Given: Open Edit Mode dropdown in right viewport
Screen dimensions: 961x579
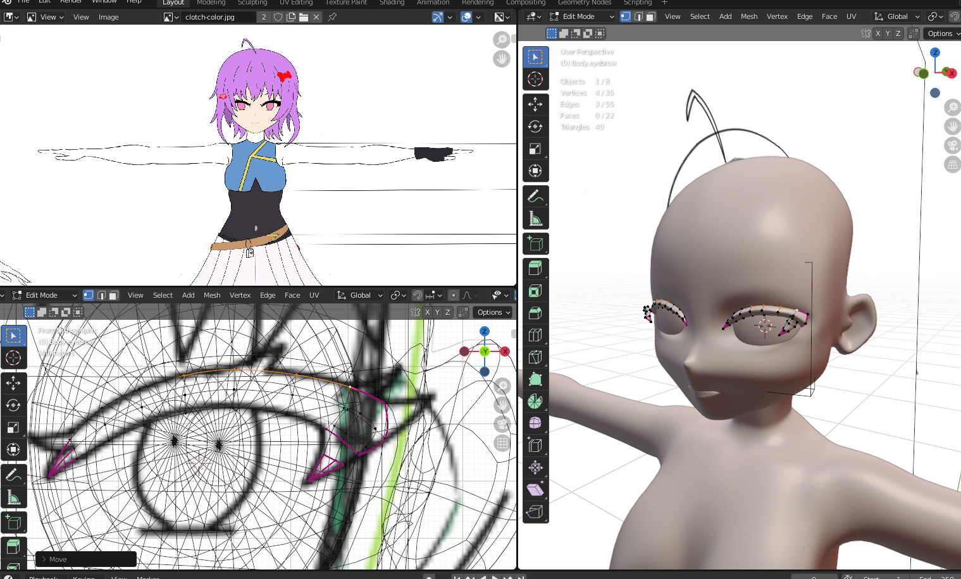Looking at the screenshot, I should [x=582, y=16].
